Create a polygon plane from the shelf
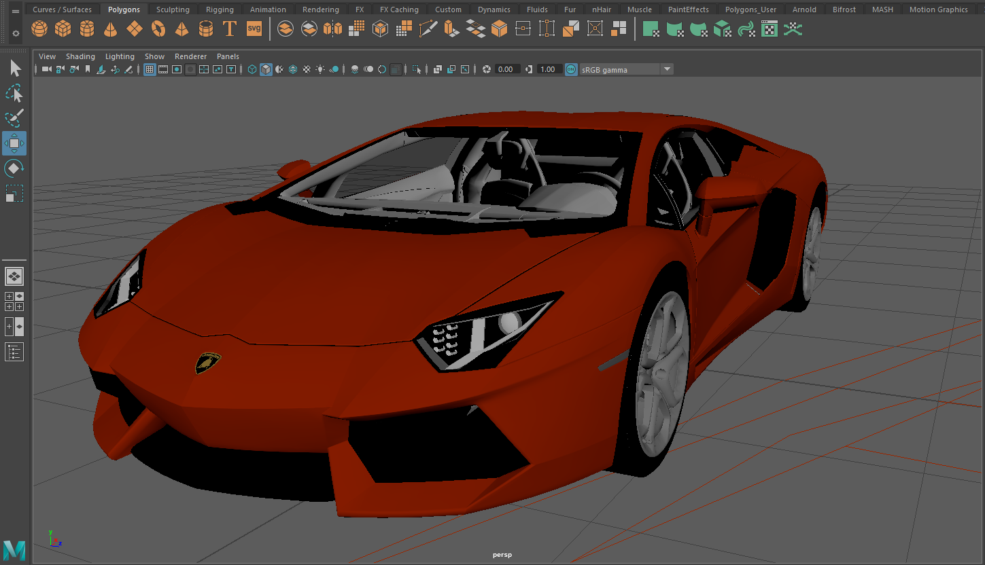This screenshot has height=565, width=985. [x=135, y=29]
